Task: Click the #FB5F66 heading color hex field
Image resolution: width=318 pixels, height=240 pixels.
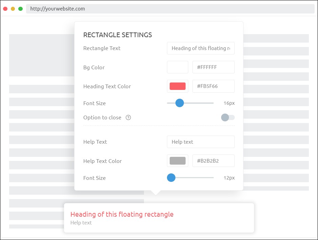Action: [x=213, y=86]
